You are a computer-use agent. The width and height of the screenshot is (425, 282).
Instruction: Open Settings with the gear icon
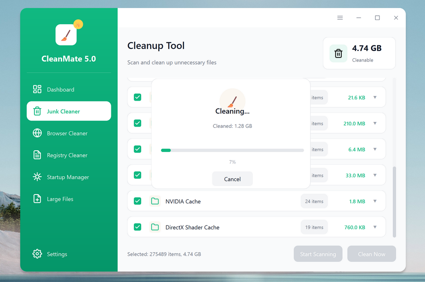38,254
